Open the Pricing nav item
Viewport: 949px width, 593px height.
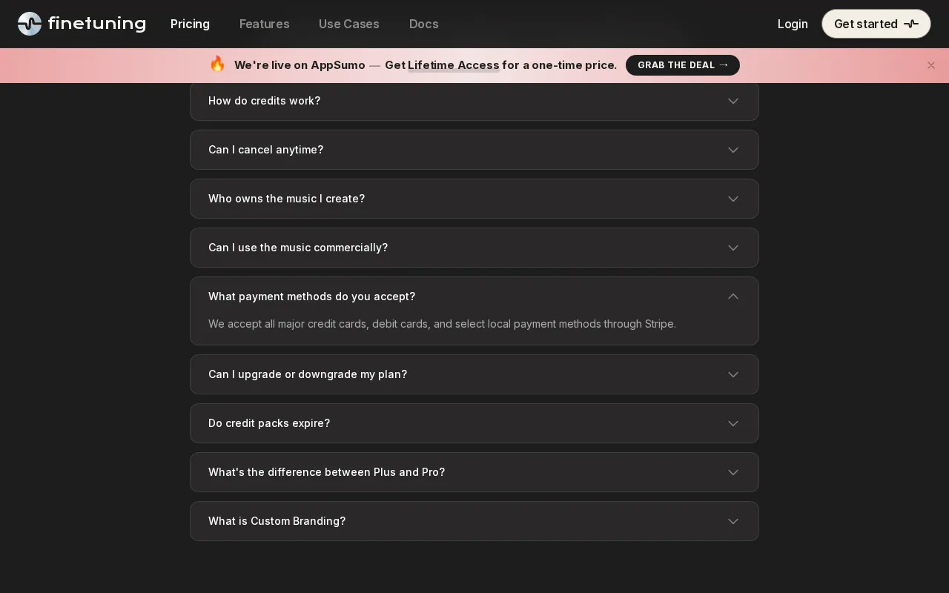pyautogui.click(x=190, y=24)
